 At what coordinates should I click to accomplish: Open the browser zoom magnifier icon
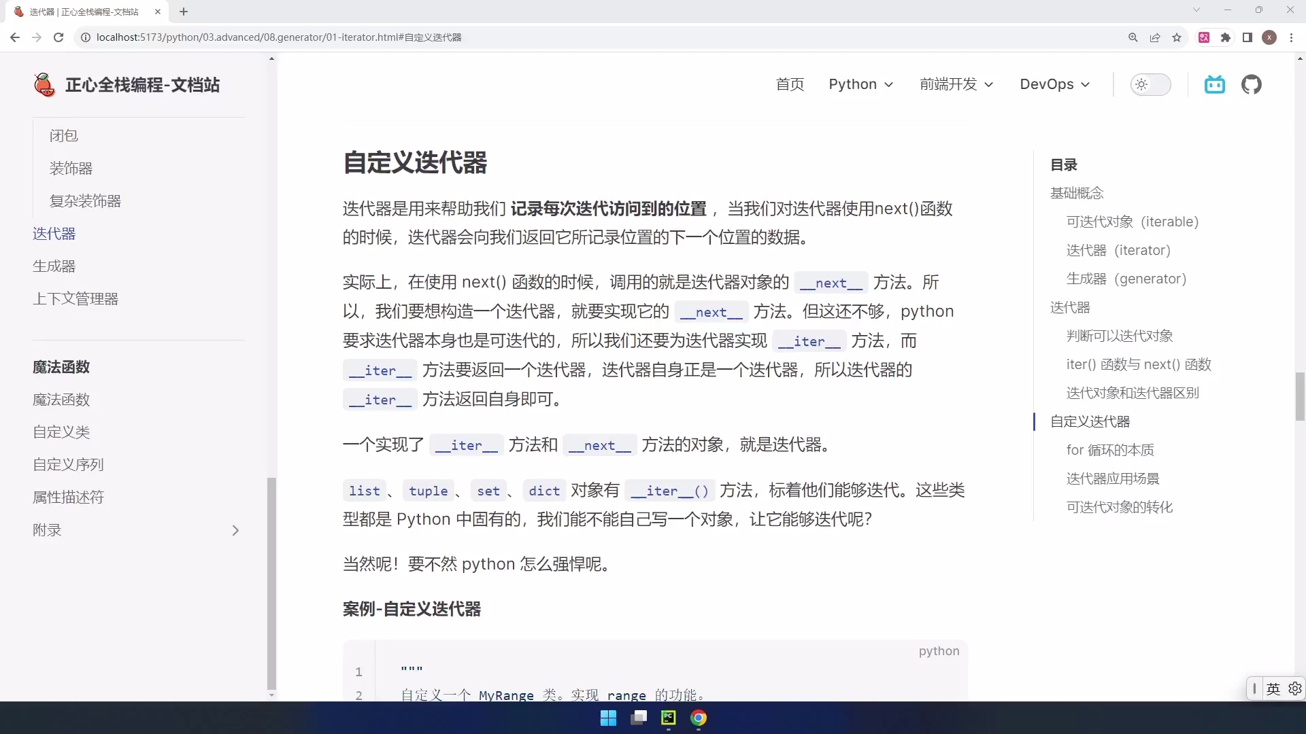coord(1133,37)
